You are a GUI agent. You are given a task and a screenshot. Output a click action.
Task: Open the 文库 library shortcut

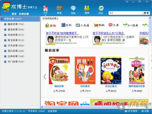[x=113, y=25]
